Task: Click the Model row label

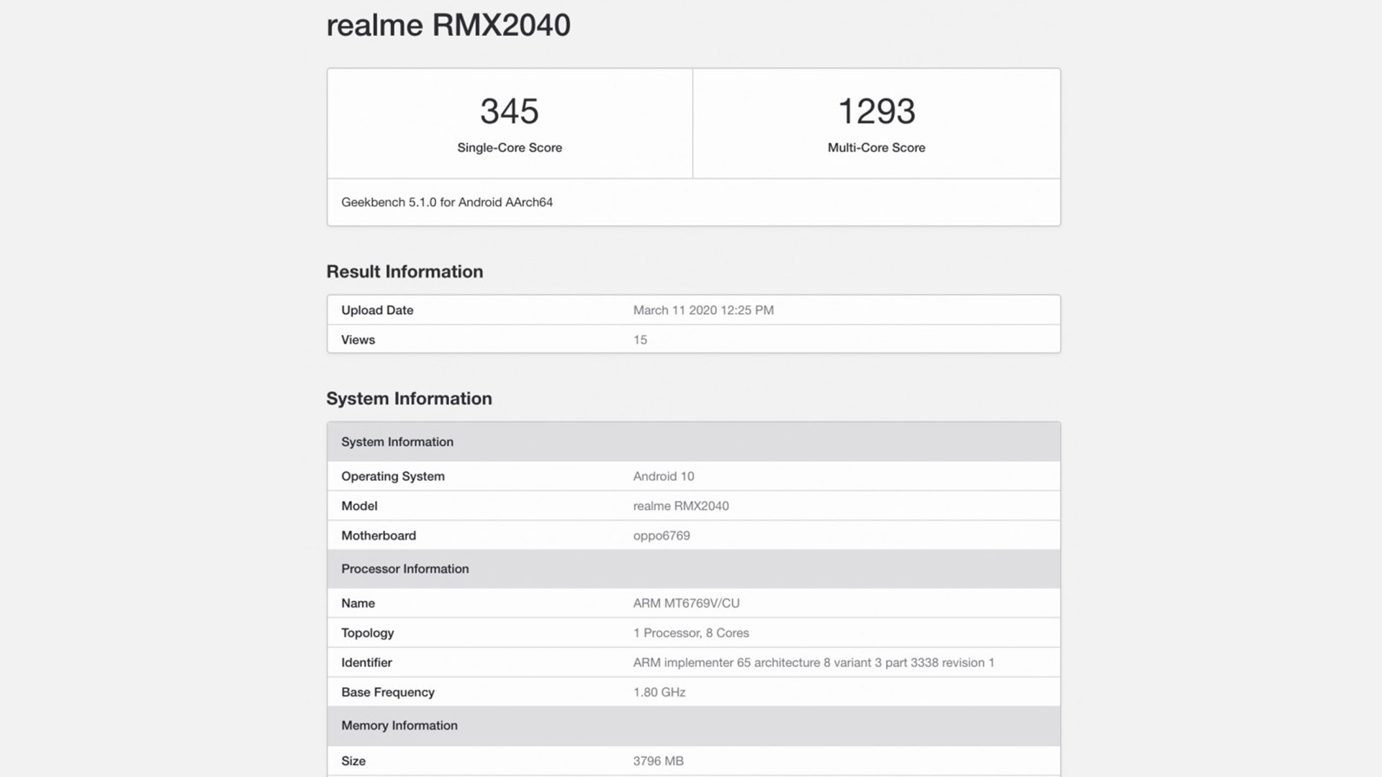Action: coord(359,506)
